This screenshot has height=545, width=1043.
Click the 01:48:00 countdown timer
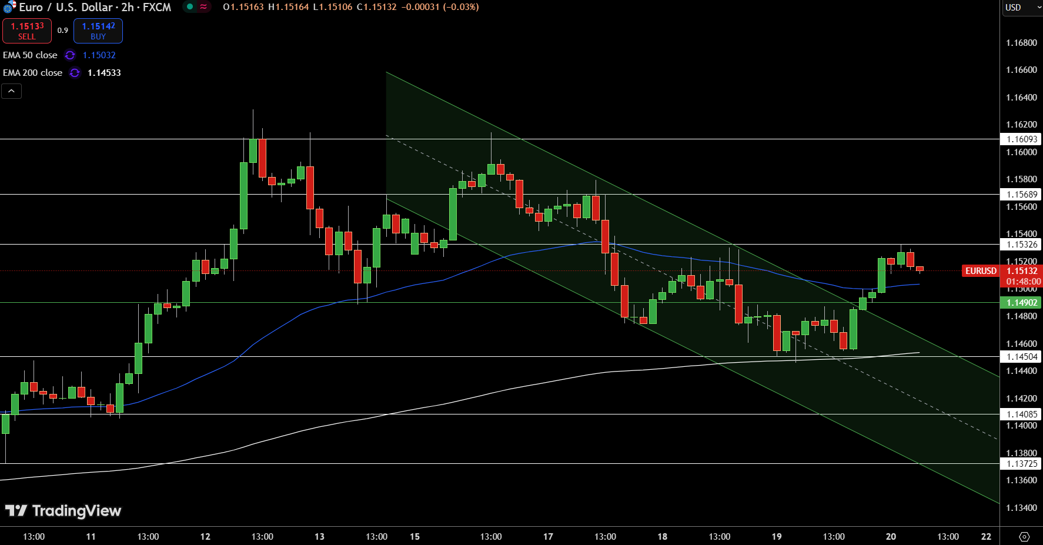pyautogui.click(x=1023, y=282)
